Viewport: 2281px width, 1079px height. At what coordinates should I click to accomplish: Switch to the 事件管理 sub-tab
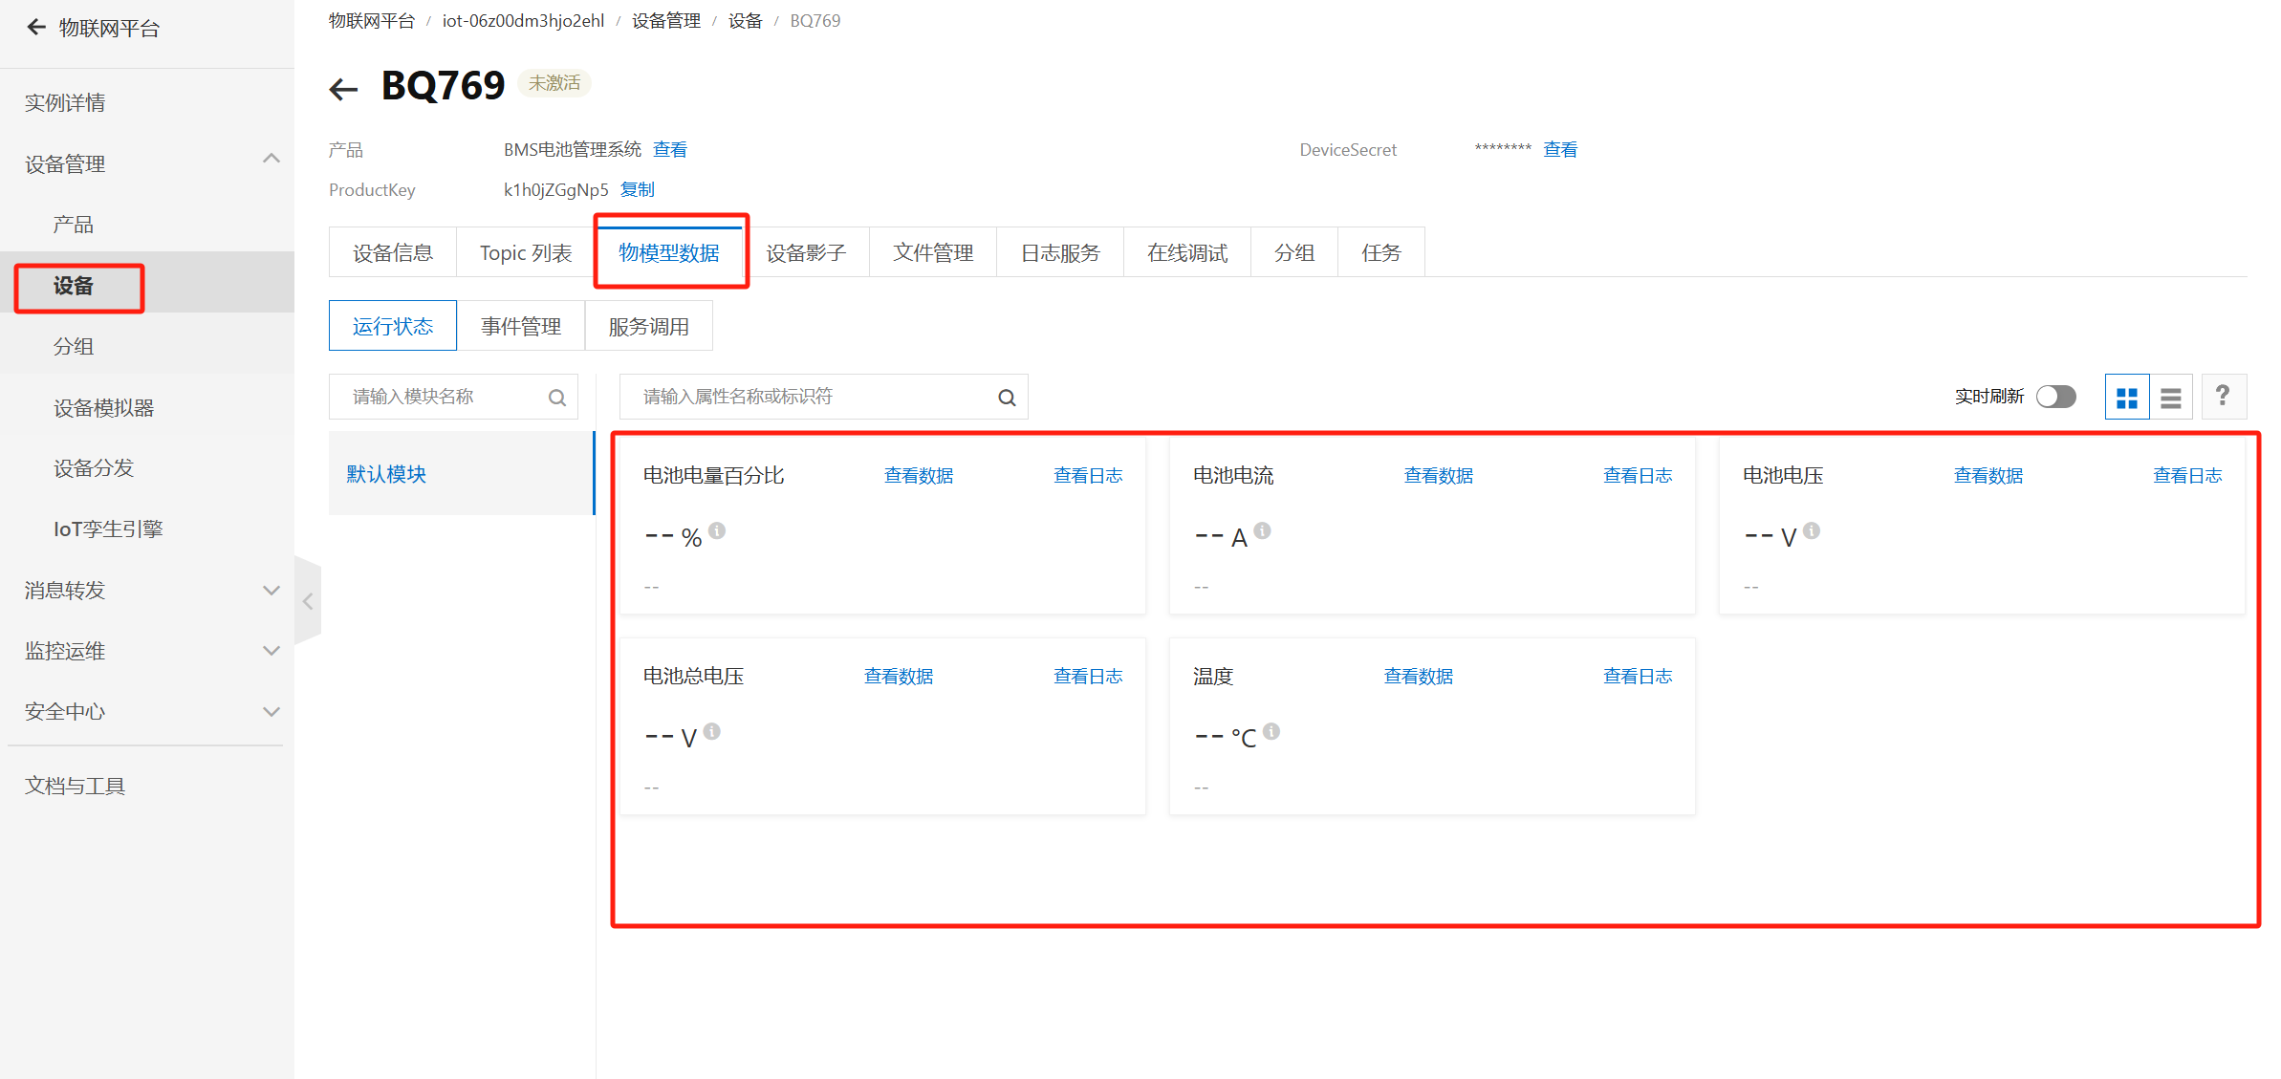(521, 327)
